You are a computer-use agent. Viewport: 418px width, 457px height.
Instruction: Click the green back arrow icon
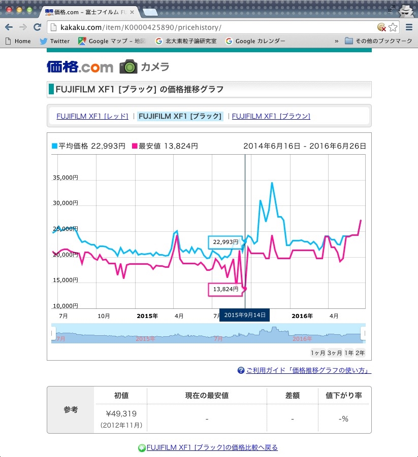pos(142,448)
